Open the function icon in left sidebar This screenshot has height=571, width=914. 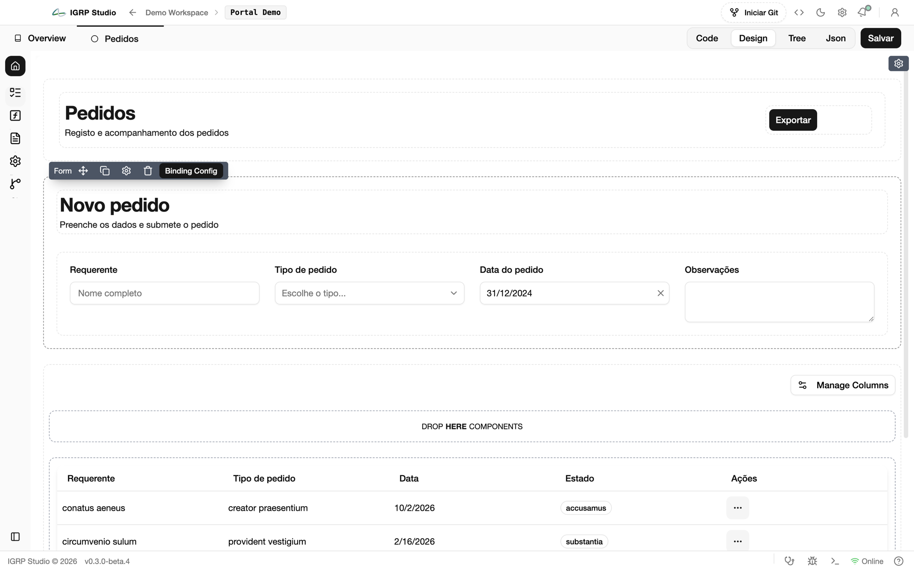coord(15,116)
